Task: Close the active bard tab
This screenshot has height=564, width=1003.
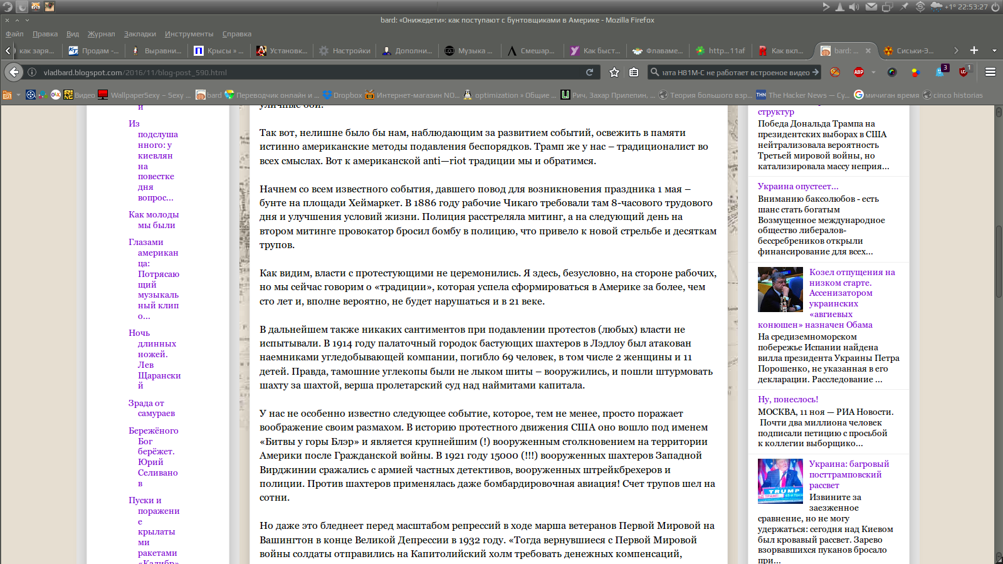Action: [868, 51]
